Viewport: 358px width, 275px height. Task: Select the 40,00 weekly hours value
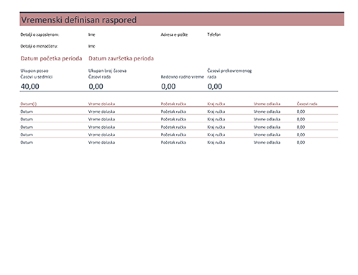[x=30, y=86]
